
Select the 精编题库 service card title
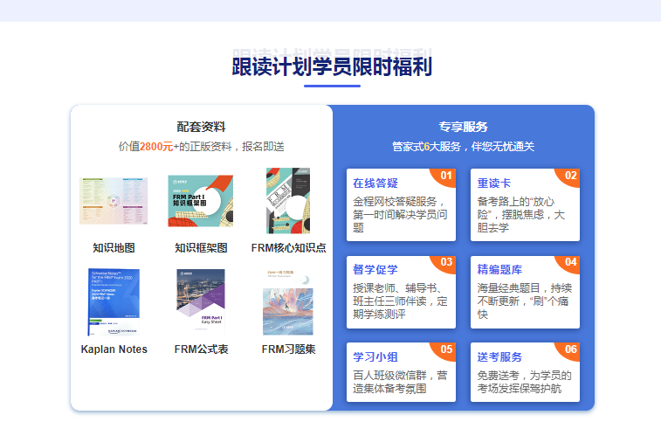pyautogui.click(x=499, y=270)
